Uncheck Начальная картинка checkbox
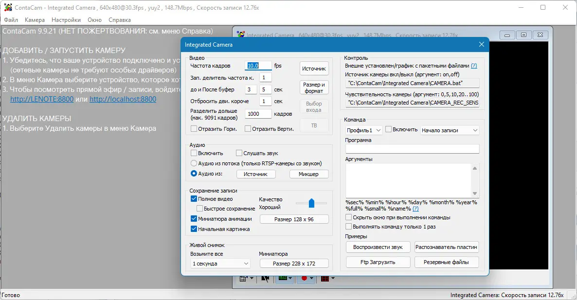 coord(194,229)
